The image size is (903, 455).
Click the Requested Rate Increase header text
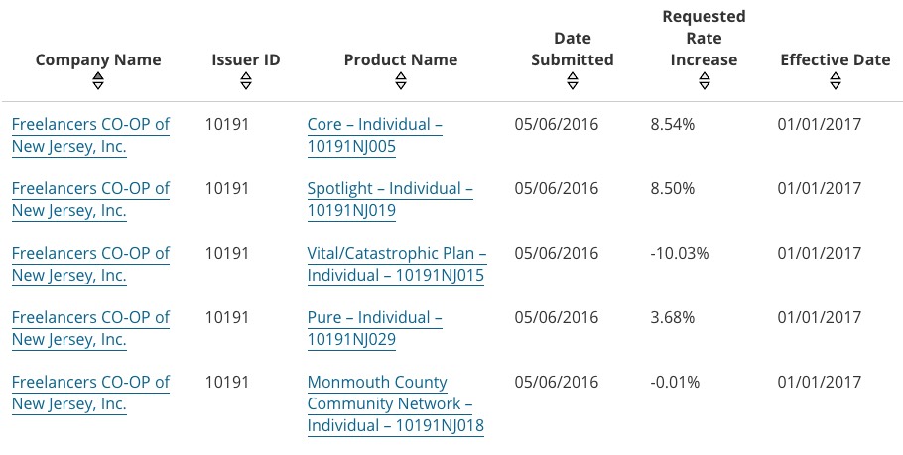click(704, 38)
